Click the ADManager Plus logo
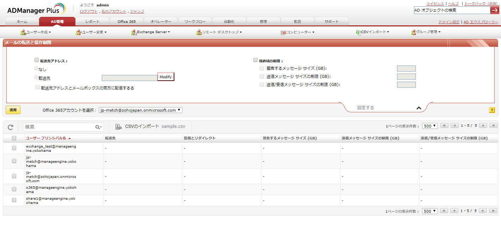This screenshot has width=501, height=237. click(x=36, y=9)
